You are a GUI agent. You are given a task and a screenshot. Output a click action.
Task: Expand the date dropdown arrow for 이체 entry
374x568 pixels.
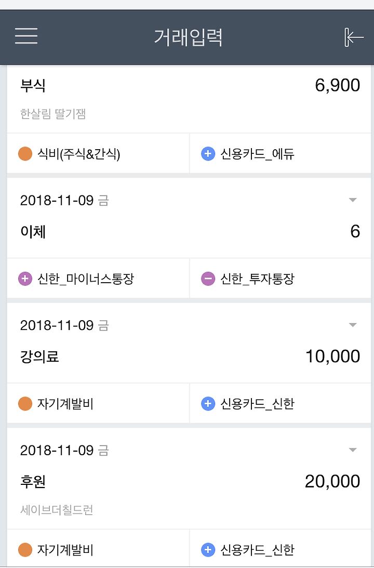[x=353, y=200]
